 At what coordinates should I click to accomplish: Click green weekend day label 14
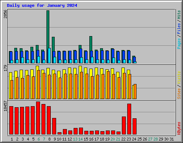tap(80, 139)
